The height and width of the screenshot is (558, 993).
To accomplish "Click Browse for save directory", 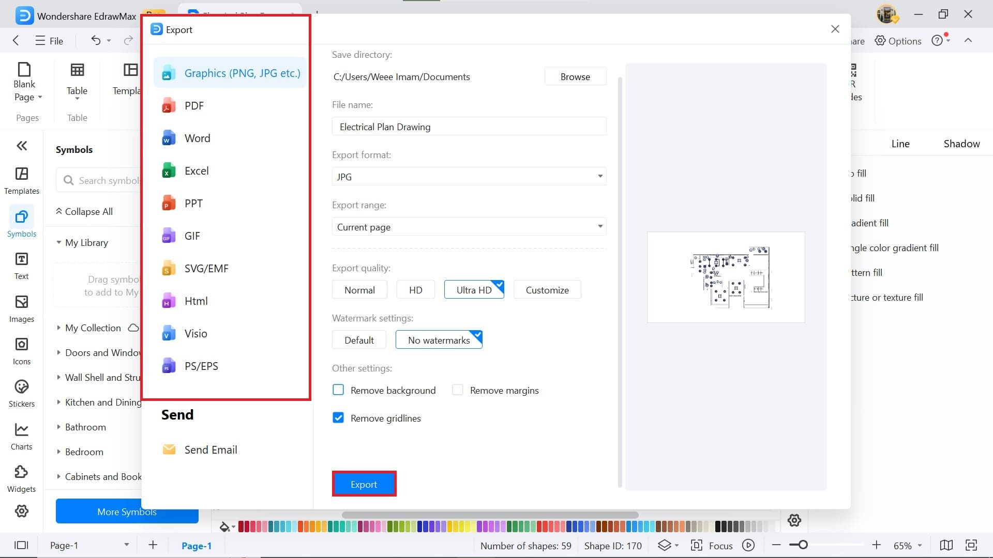I will coord(575,76).
